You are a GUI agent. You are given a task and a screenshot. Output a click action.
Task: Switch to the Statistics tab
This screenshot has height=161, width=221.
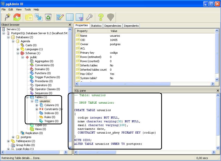pos(96,25)
